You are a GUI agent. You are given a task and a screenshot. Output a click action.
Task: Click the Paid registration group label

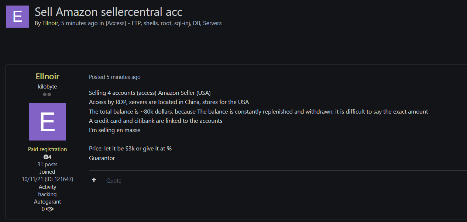coord(47,149)
